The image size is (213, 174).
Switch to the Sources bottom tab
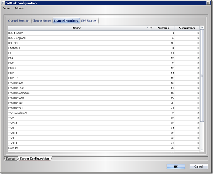pos(11,159)
